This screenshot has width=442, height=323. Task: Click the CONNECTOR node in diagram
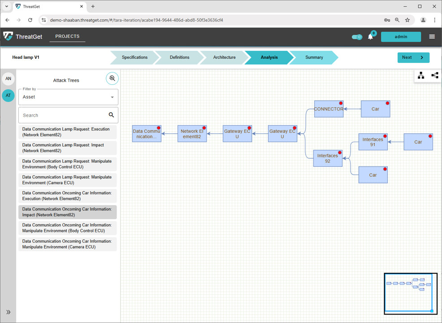point(329,109)
